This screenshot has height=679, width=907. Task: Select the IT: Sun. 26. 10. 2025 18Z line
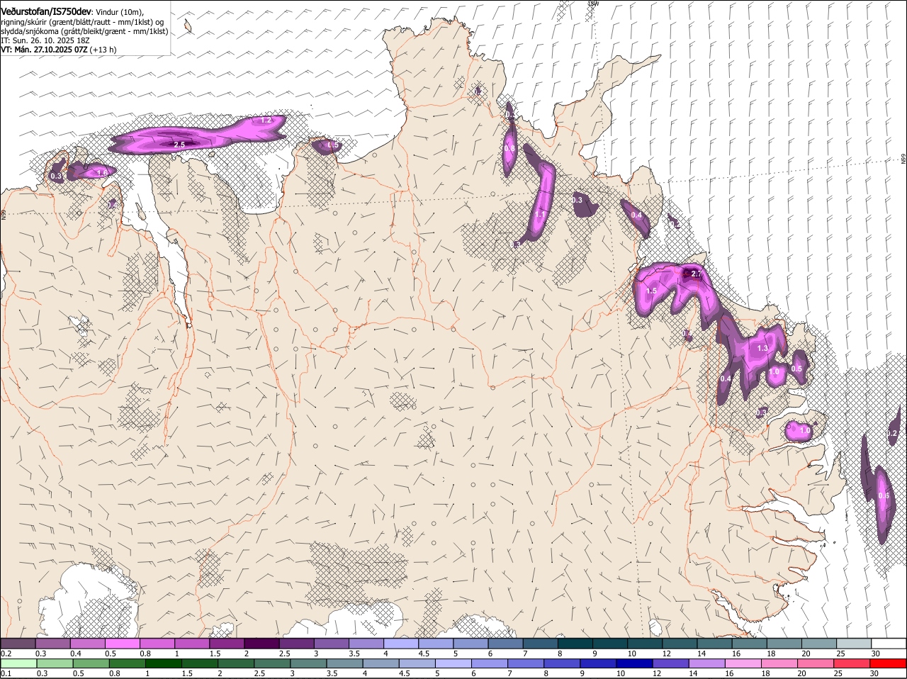[x=45, y=41]
